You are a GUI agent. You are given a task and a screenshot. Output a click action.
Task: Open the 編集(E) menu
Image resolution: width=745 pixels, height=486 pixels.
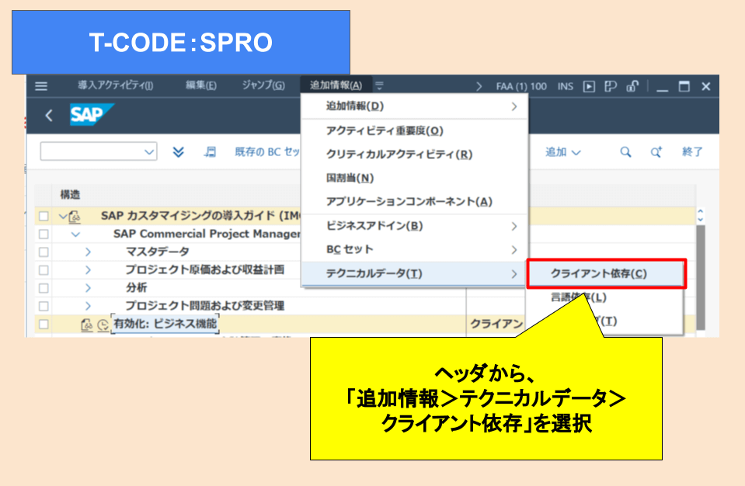point(202,85)
